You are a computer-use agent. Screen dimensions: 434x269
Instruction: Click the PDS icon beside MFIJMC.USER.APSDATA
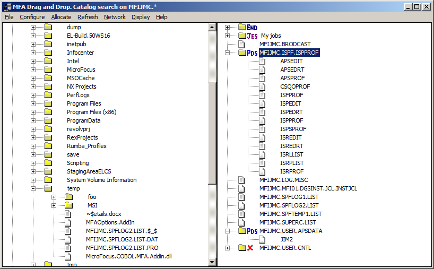point(252,231)
